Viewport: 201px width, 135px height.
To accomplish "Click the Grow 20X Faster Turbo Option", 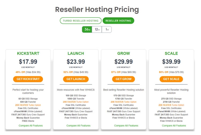I will pyautogui.click(x=124, y=102).
